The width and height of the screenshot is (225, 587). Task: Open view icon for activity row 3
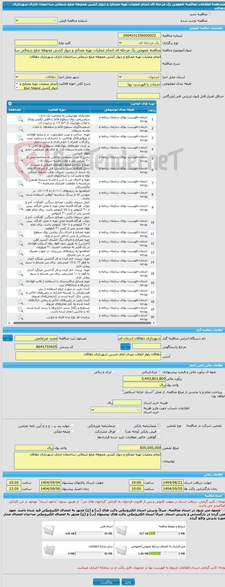click(x=20, y=138)
